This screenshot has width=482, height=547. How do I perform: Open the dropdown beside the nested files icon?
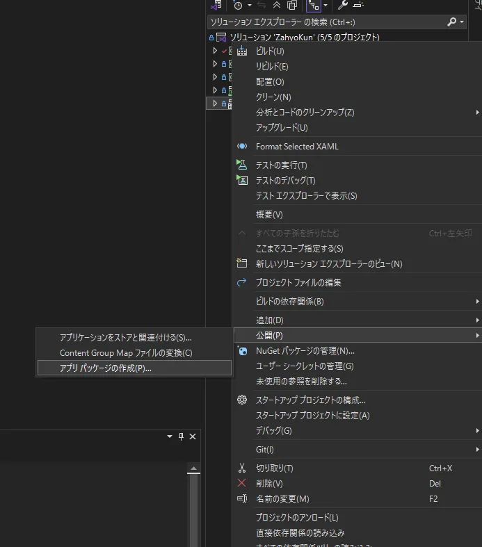click(326, 6)
